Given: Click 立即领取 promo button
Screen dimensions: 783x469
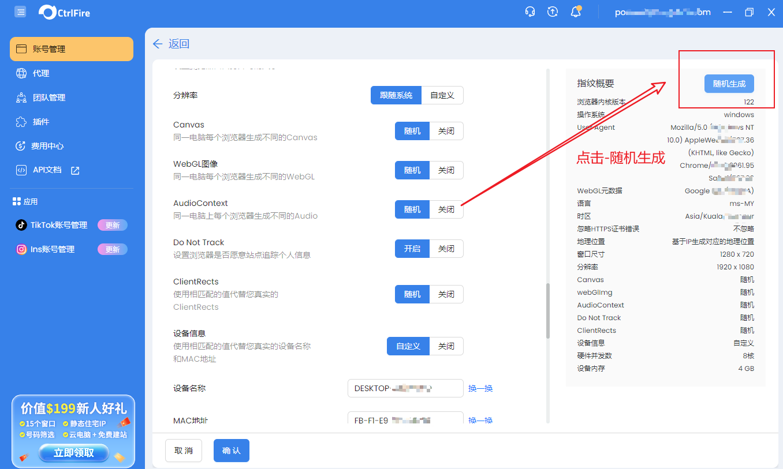Looking at the screenshot, I should (x=74, y=453).
